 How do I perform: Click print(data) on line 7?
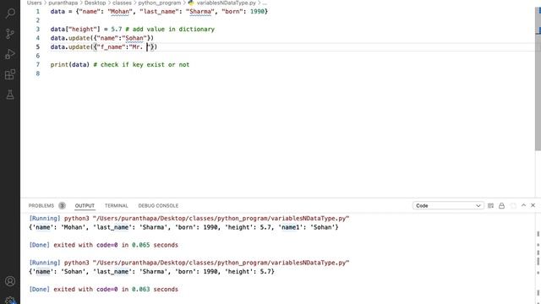pos(70,65)
